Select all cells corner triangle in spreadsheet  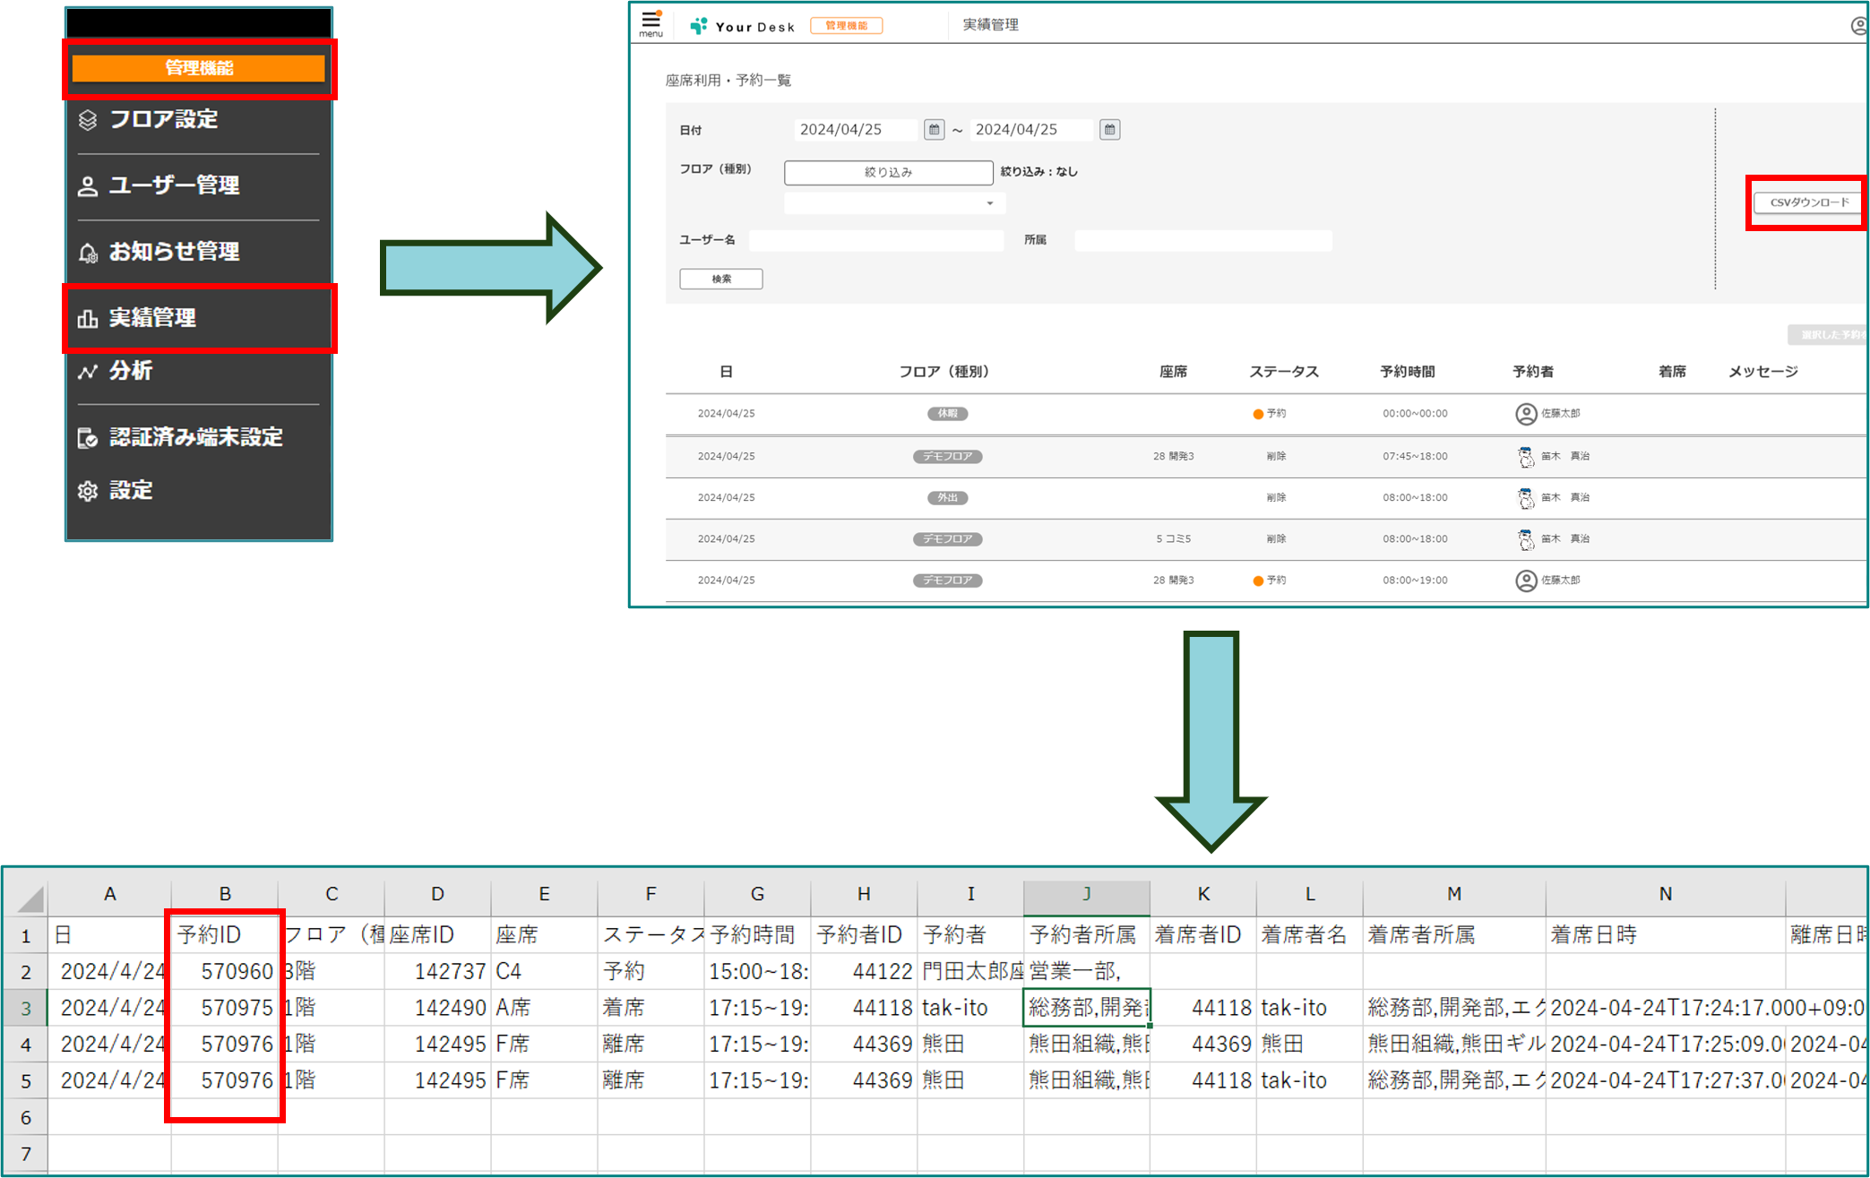click(30, 899)
